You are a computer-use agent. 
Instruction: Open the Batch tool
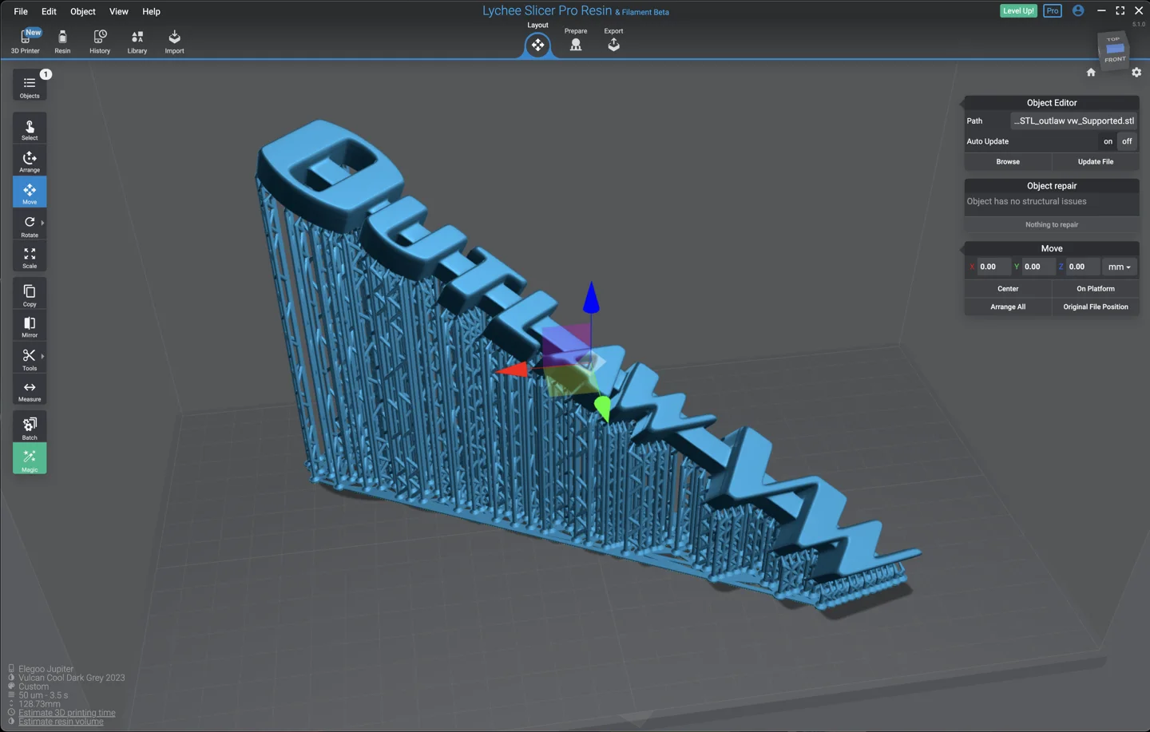click(x=30, y=428)
